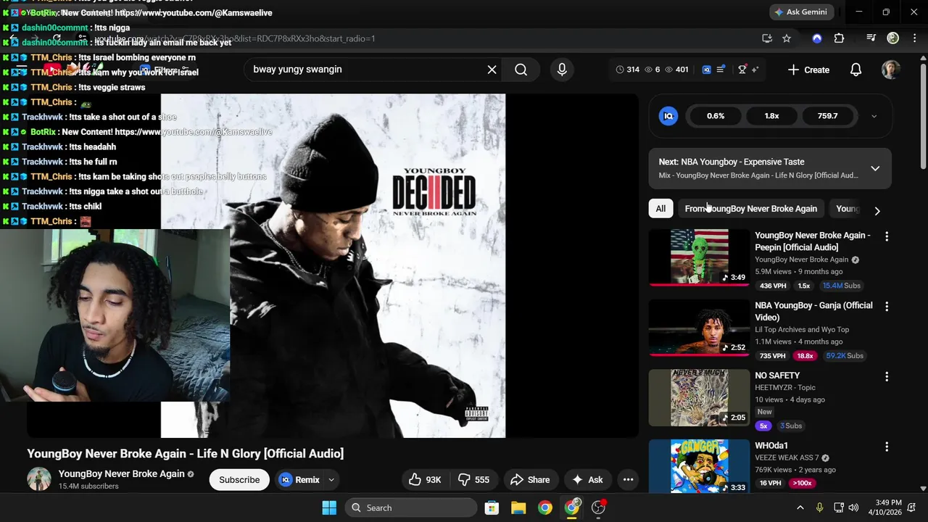Open more actions ellipsis under video
928x522 pixels.
coord(629,480)
